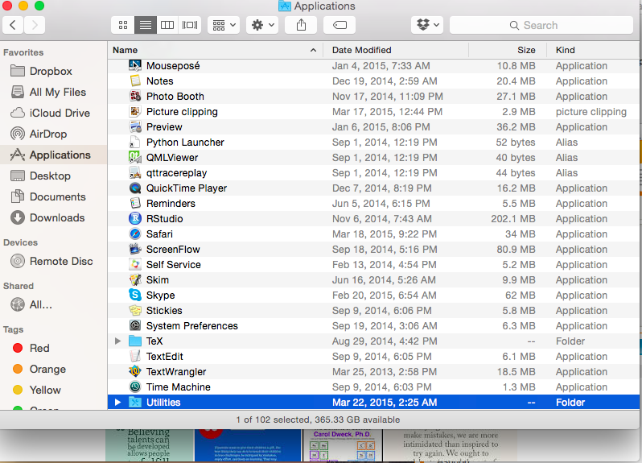Select the Picture clipping file icon
This screenshot has height=463, width=642.
[x=135, y=111]
